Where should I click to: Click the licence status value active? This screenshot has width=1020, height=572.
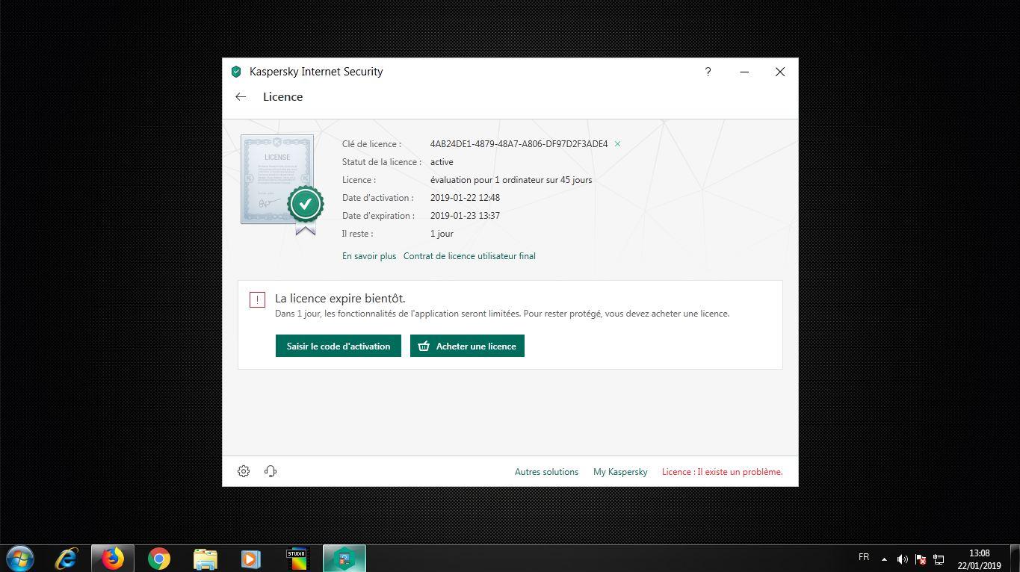[x=442, y=162]
